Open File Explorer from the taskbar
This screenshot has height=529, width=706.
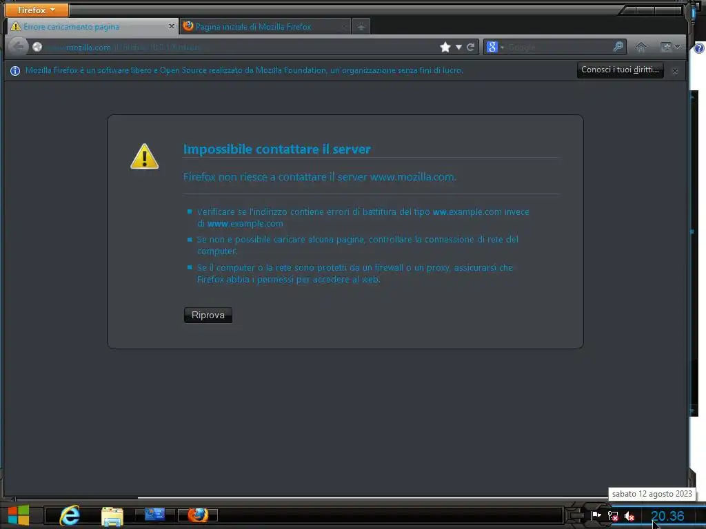[112, 516]
